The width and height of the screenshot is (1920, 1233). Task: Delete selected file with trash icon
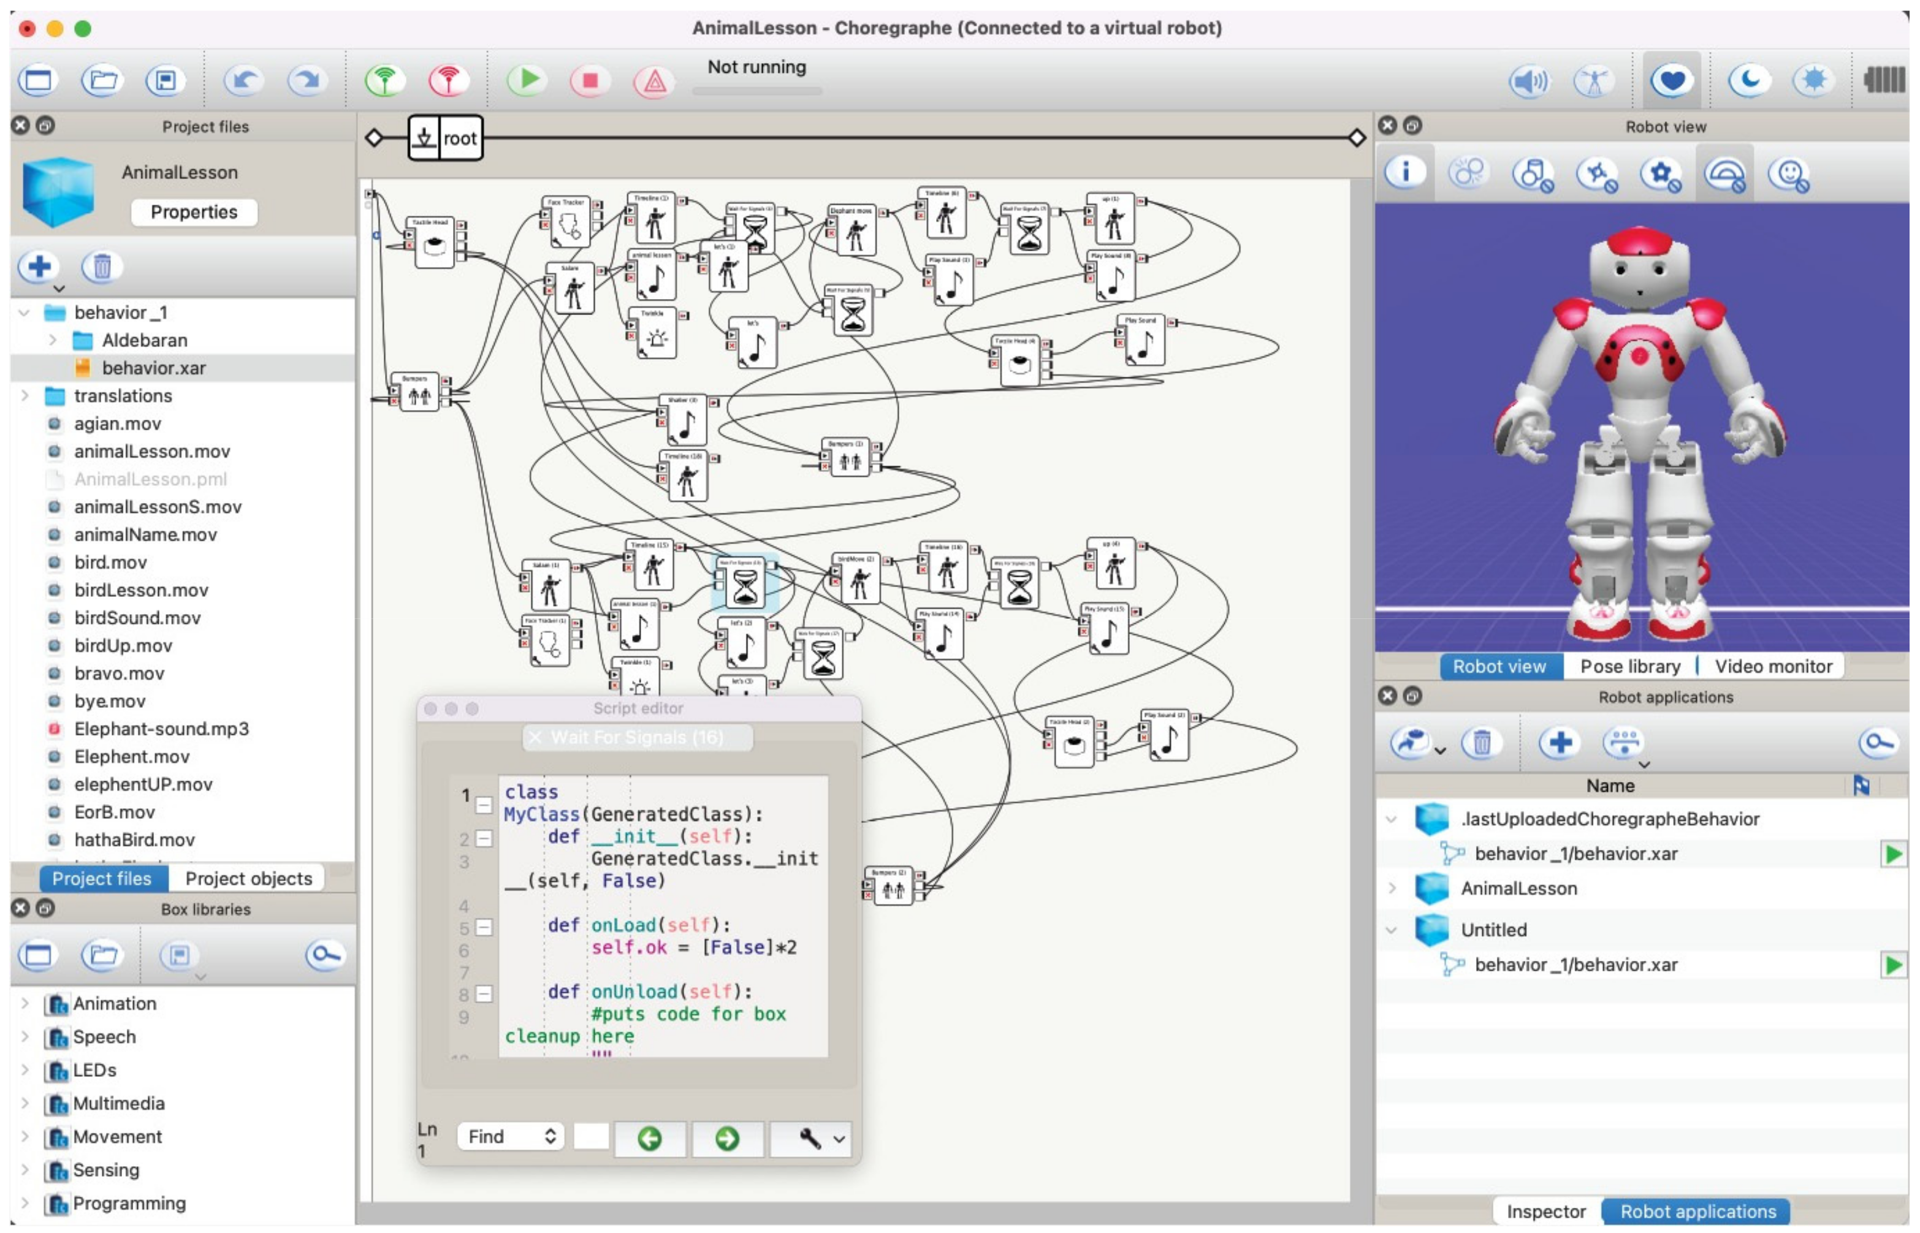[x=102, y=267]
